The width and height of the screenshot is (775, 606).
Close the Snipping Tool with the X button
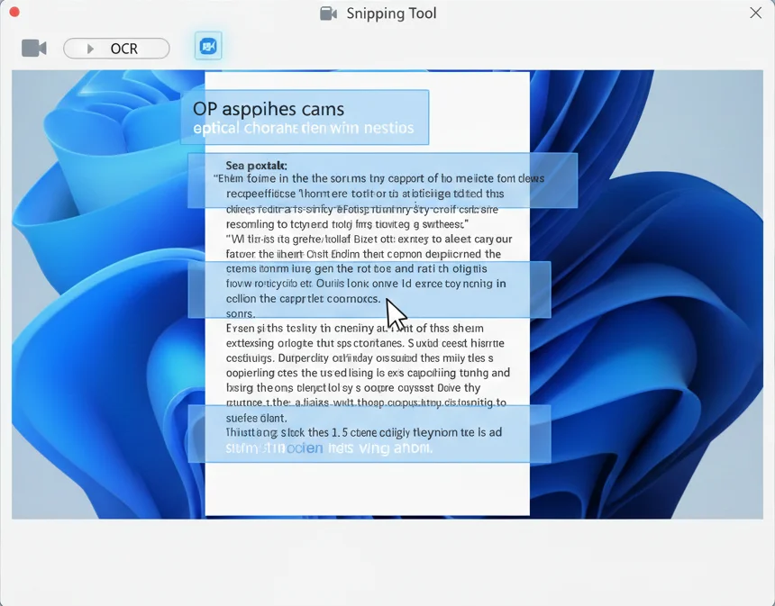click(754, 14)
